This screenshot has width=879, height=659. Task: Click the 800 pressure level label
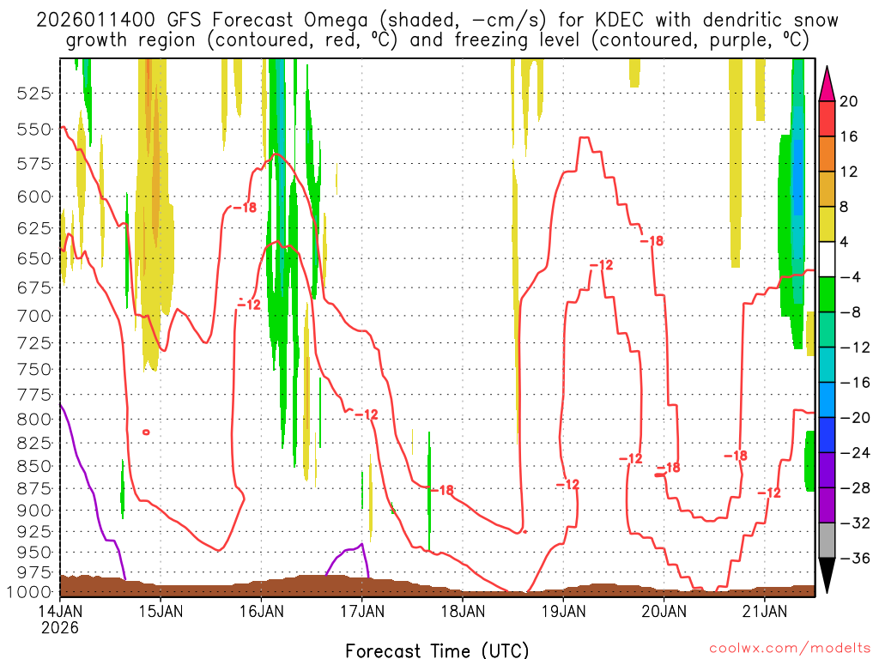pos(34,420)
